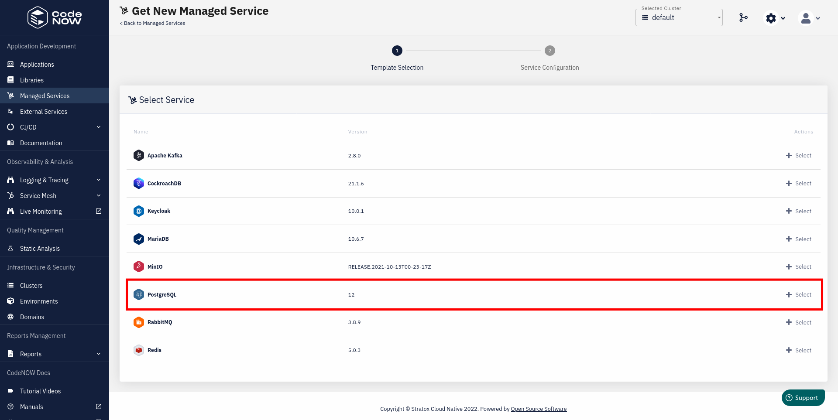Open Applications in the sidebar

55,65
